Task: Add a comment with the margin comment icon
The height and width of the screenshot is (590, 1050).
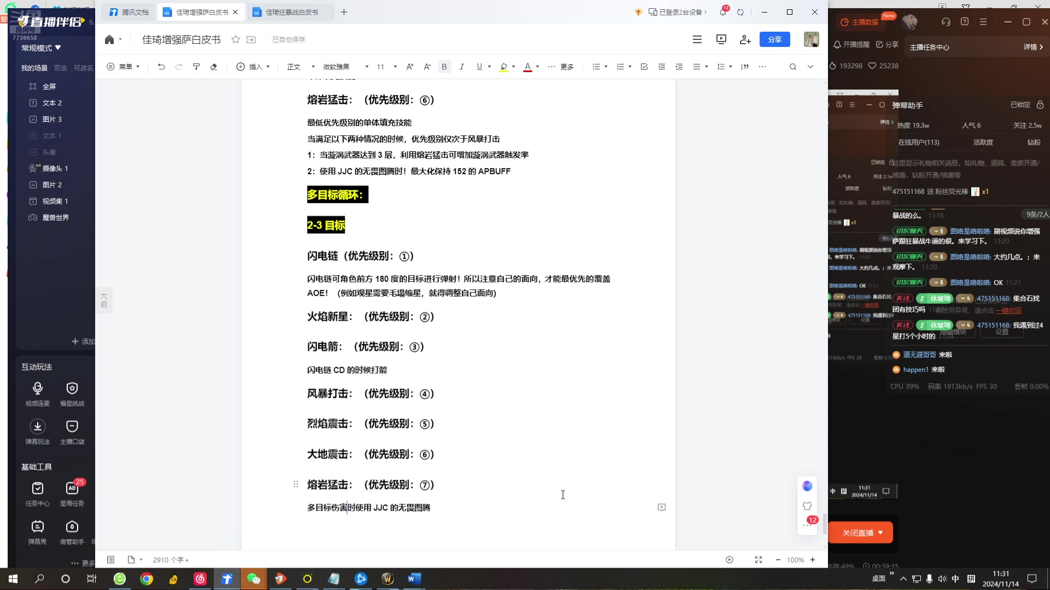Action: point(662,508)
